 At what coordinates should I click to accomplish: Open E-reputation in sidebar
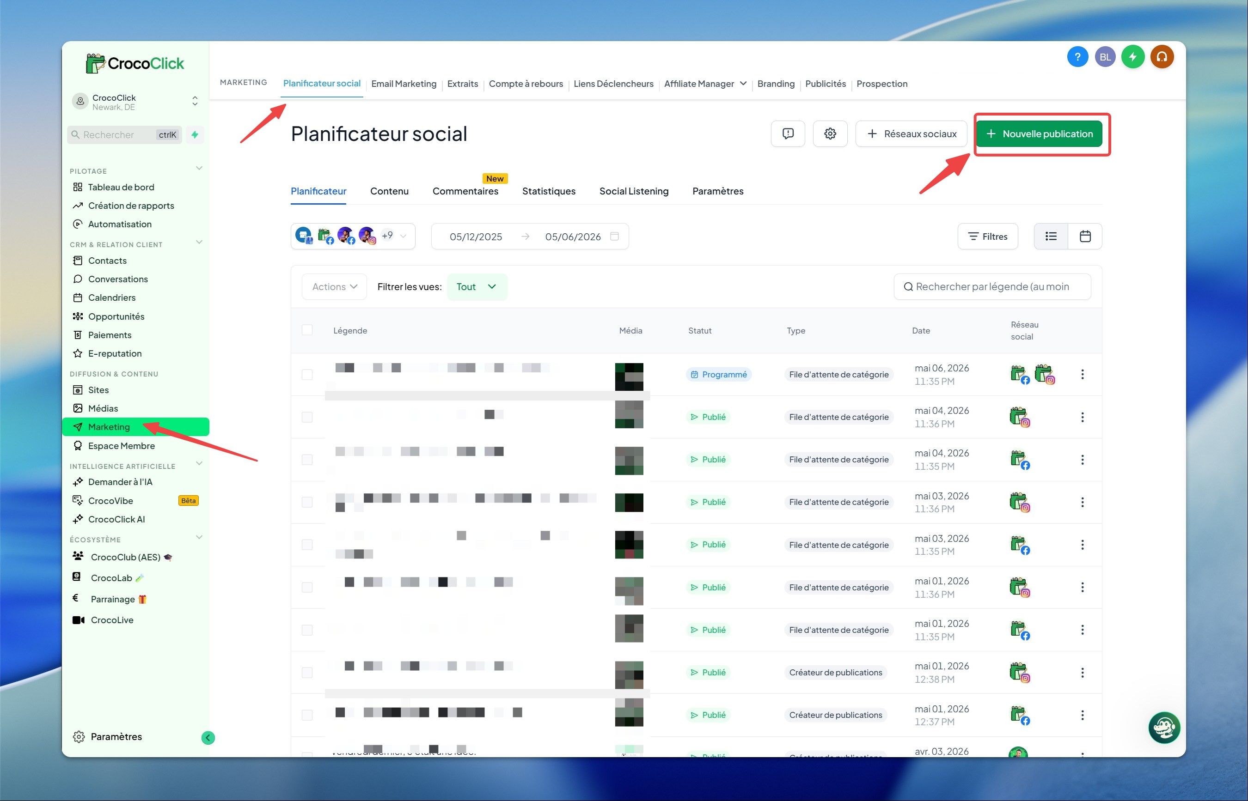click(x=115, y=354)
